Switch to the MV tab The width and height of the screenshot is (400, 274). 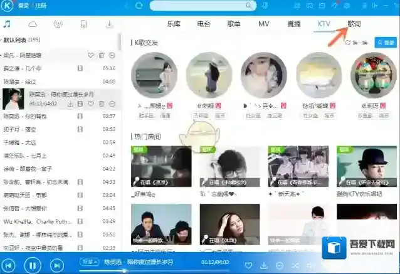[263, 24]
